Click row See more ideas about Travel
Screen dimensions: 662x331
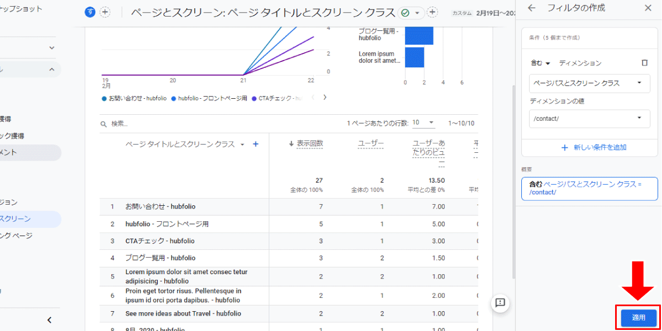(x=289, y=313)
